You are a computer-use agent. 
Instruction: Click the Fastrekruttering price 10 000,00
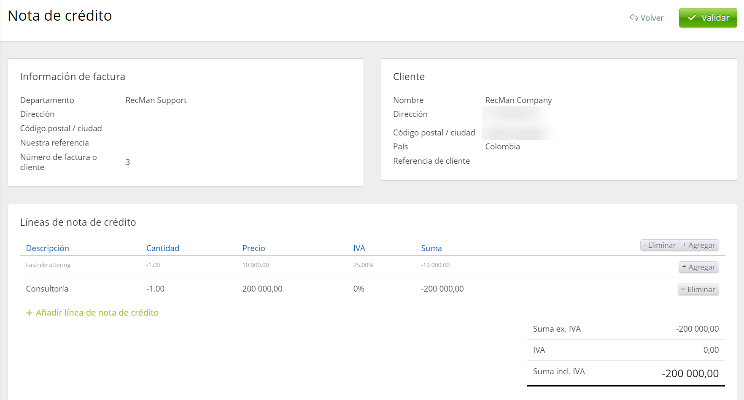coord(256,265)
